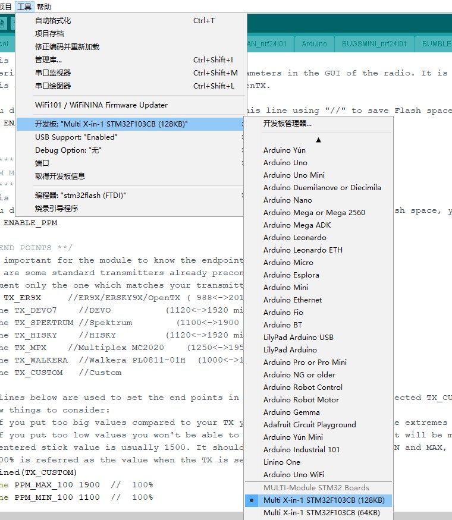The width and height of the screenshot is (452, 520).
Task: Open 串口绘图器 (Serial Plotter)
Action: 131,86
